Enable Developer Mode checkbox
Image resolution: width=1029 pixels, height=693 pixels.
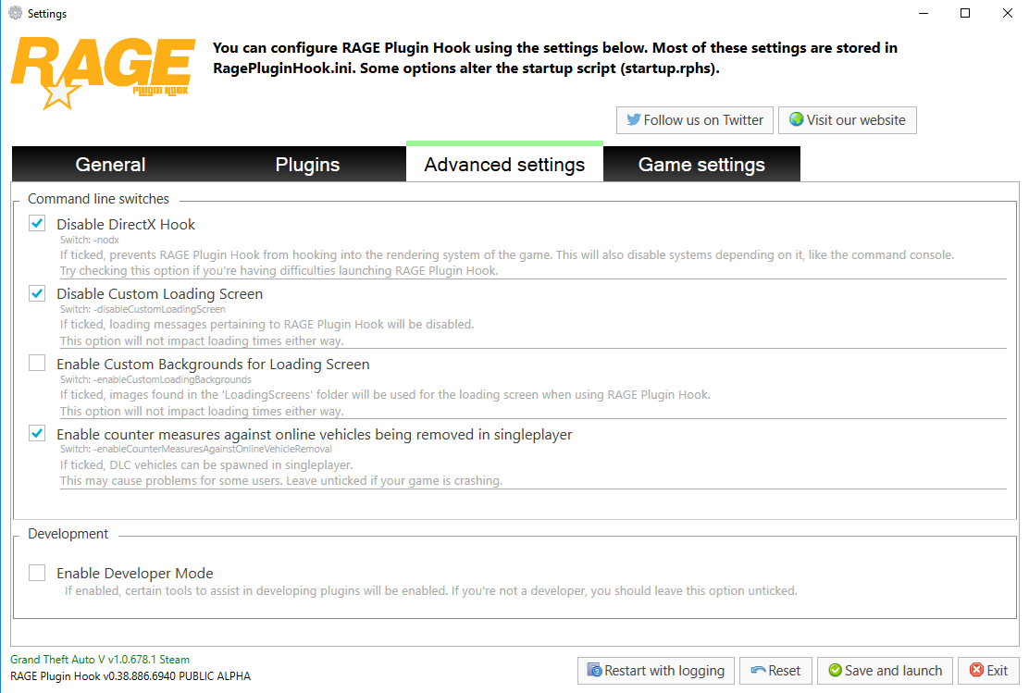tap(37, 573)
